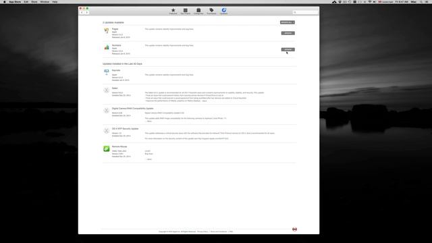Click the Remote Mouse app icon
The height and width of the screenshot is (243, 432).
point(107,148)
